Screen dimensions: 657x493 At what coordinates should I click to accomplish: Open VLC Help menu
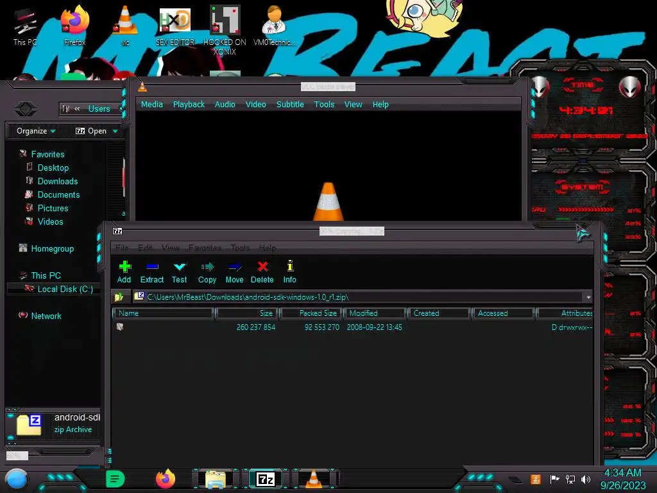point(380,105)
